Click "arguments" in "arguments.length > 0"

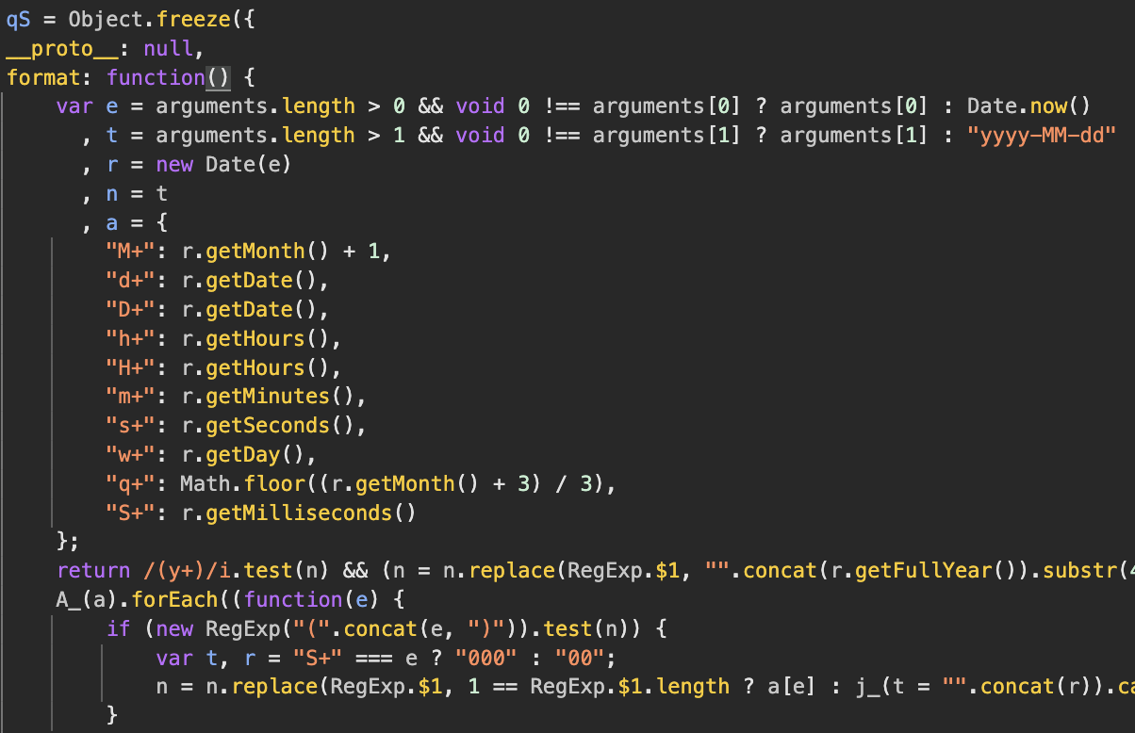(212, 106)
